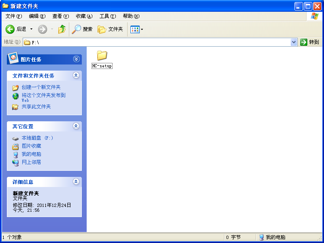This screenshot has width=324, height=243.
Task: Click the My Computer icon in sidebar
Action: click(x=15, y=155)
